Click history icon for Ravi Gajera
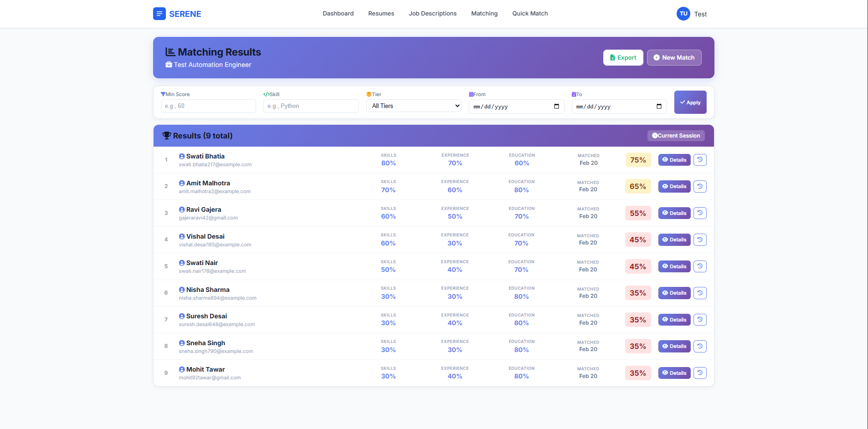This screenshot has height=429, width=868. coord(700,213)
